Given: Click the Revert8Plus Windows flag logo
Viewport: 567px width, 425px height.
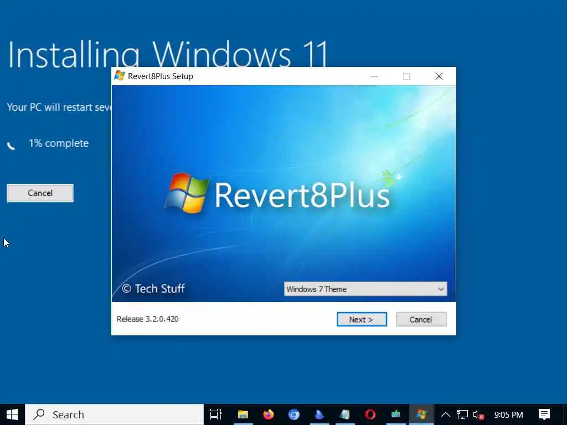Looking at the screenshot, I should (x=187, y=193).
